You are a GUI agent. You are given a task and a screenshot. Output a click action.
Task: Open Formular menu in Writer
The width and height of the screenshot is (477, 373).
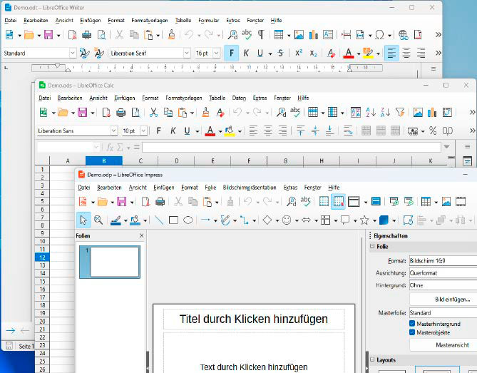[x=208, y=21]
